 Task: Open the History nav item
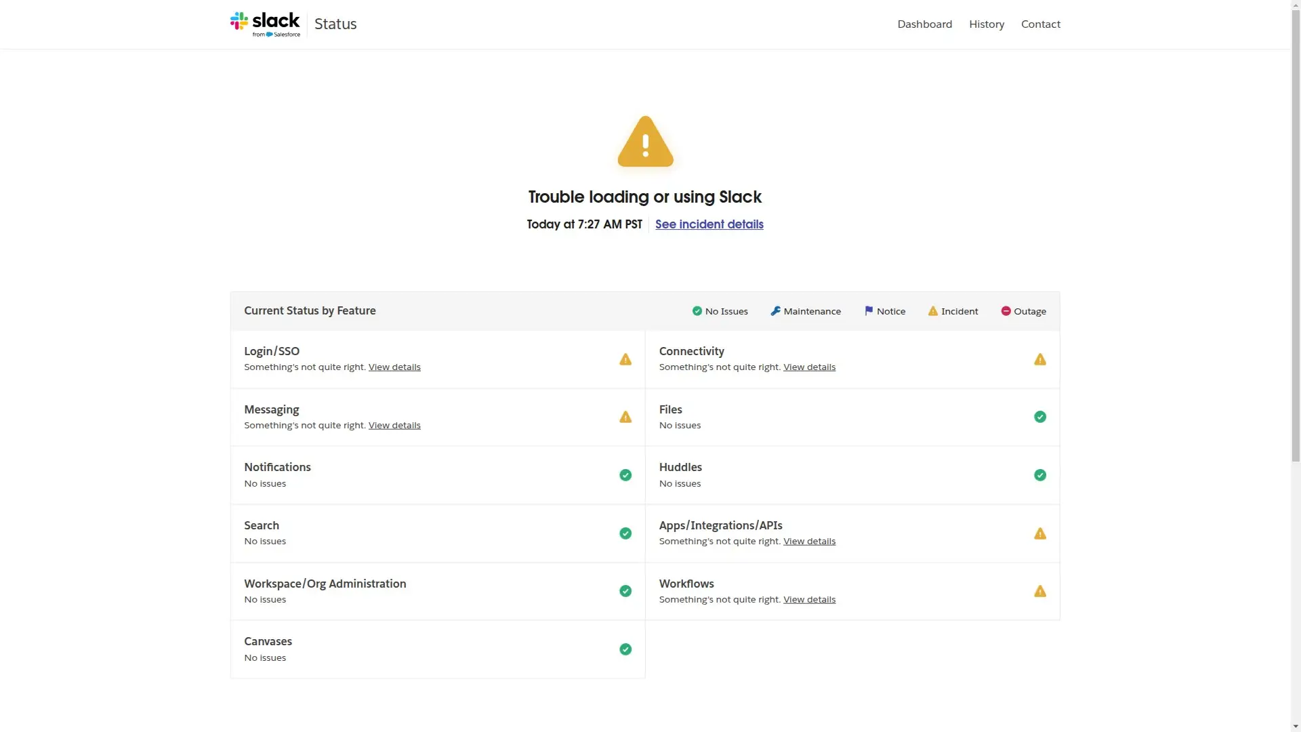[x=987, y=24]
